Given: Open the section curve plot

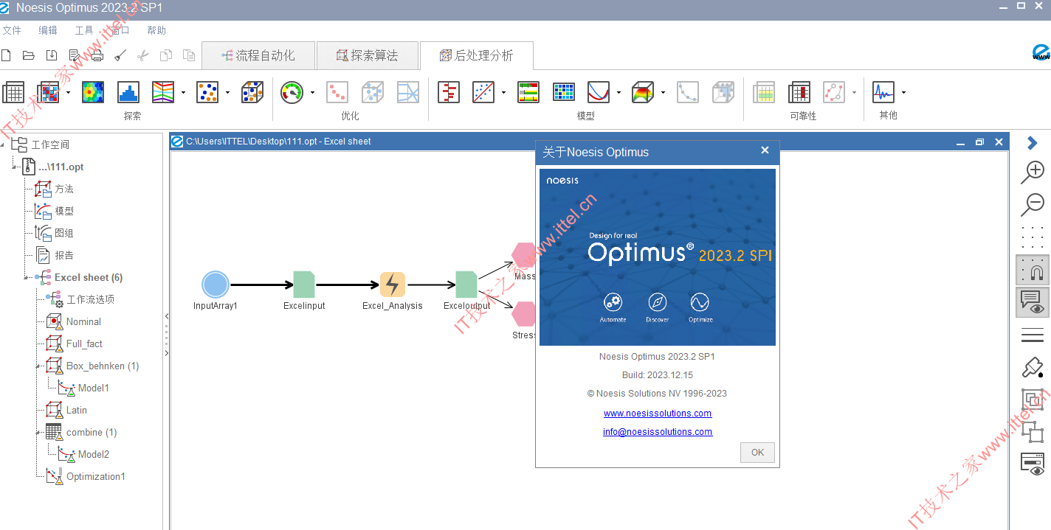Looking at the screenshot, I should click(x=599, y=92).
